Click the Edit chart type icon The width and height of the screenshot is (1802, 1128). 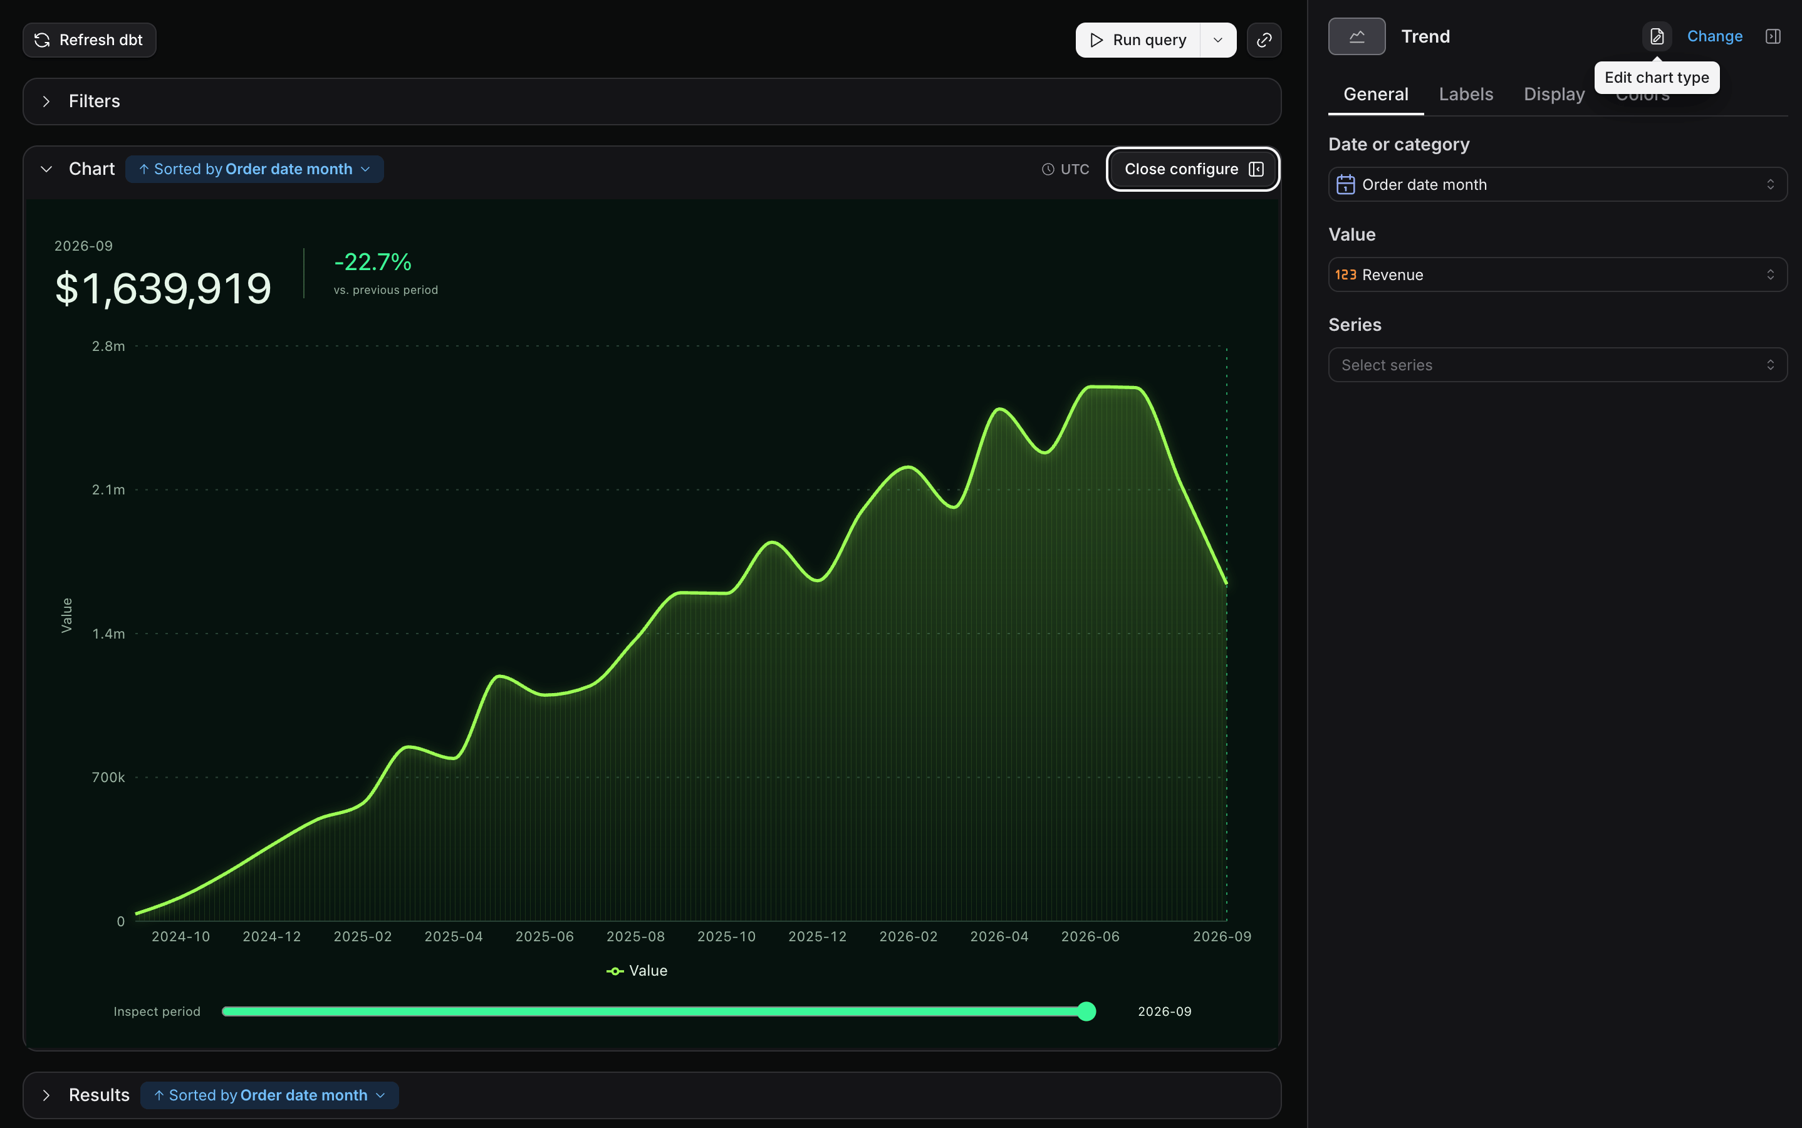1657,36
